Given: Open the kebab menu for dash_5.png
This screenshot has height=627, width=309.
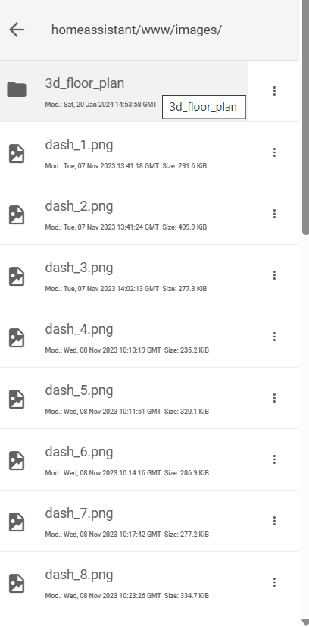Looking at the screenshot, I should coord(274,398).
